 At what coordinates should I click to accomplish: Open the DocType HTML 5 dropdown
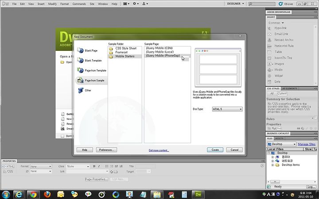coord(227,109)
